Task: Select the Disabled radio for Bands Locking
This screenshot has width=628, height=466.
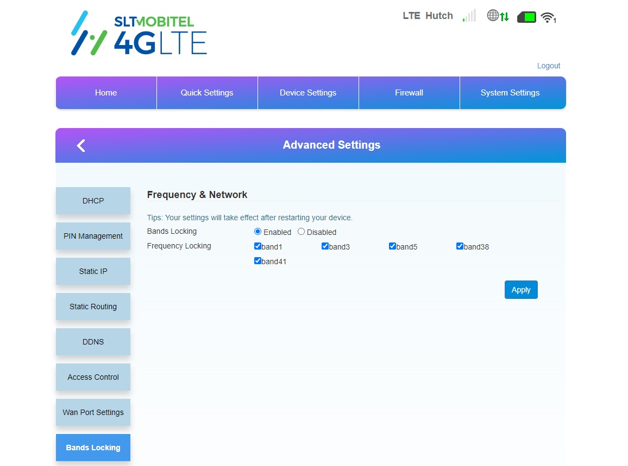Action: pyautogui.click(x=301, y=232)
